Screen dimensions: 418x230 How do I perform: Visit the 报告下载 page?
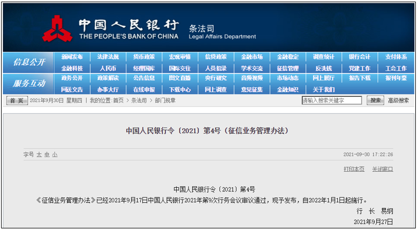pos(360,78)
